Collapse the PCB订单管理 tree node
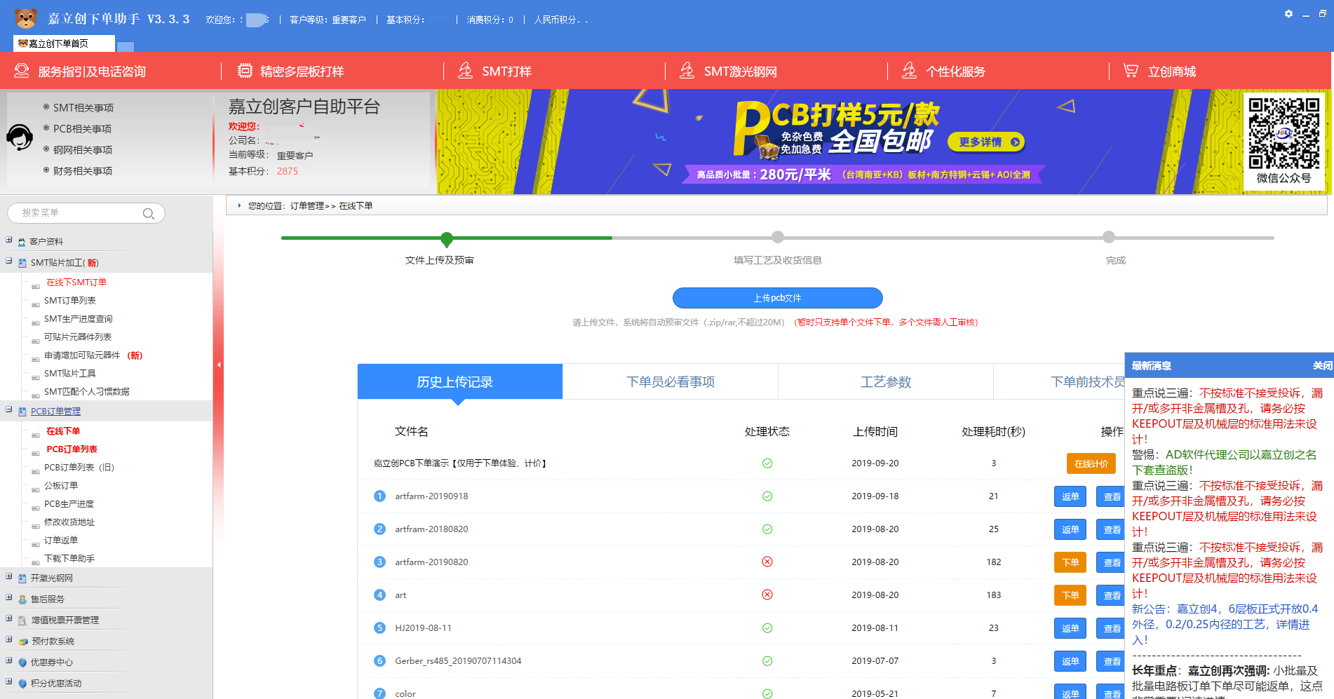This screenshot has height=699, width=1334. pos(8,409)
